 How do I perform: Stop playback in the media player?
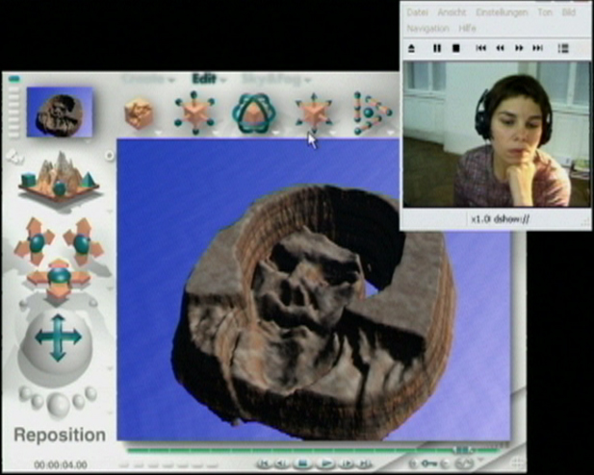(x=455, y=48)
